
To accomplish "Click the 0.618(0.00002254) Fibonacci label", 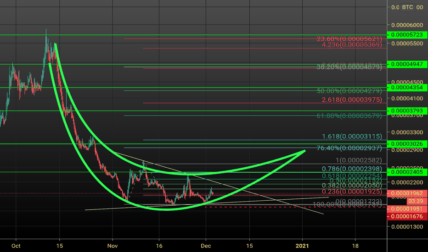I will (x=352, y=176).
